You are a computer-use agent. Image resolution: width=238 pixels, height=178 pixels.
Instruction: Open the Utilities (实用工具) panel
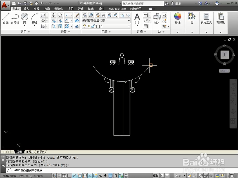click(x=206, y=18)
